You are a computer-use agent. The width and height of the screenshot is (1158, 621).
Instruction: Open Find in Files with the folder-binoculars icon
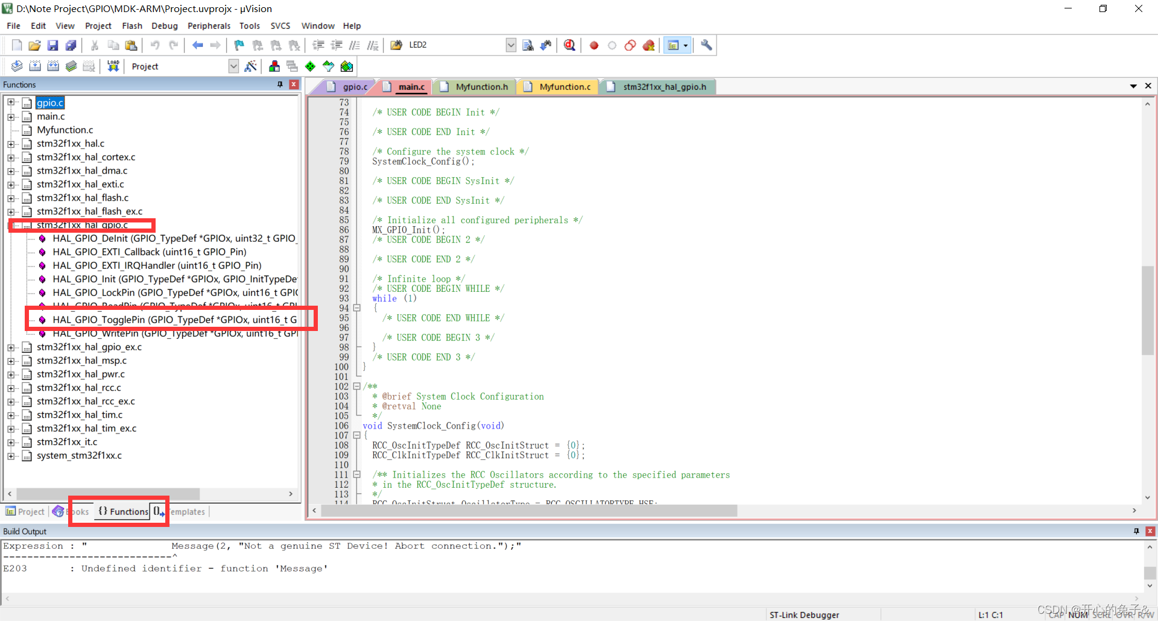click(396, 45)
